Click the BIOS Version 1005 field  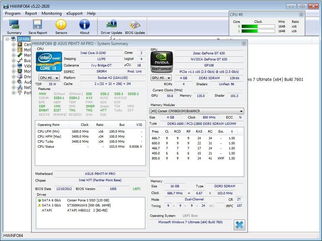(113, 189)
